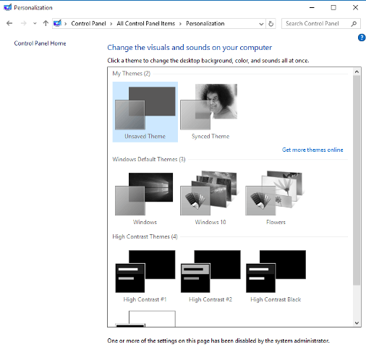Apply the Windows 10 theme
Screen dimensions: 366x347
point(210,198)
